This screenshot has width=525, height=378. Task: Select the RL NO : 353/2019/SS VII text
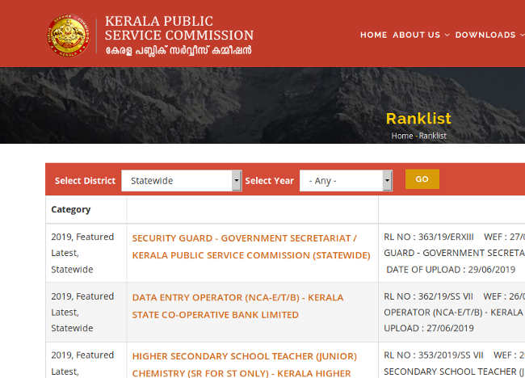tap(434, 355)
